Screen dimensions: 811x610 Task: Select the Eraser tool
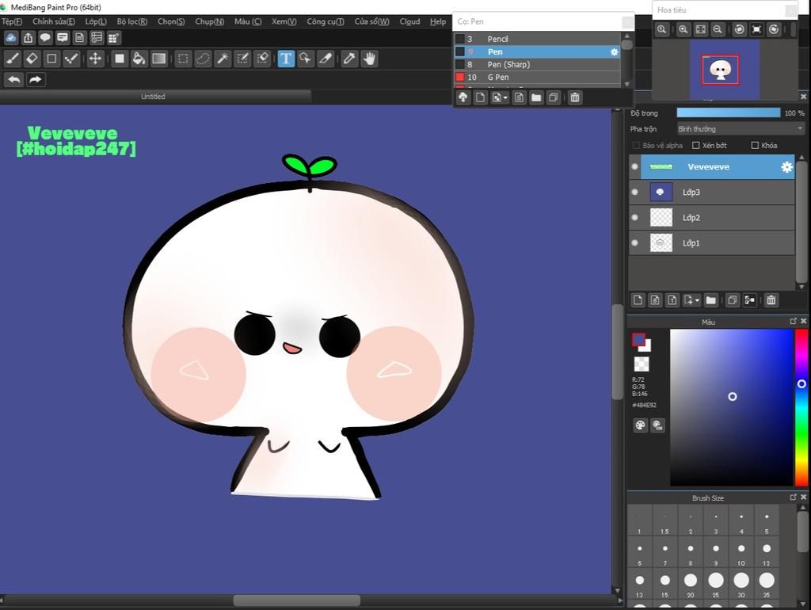(32, 59)
